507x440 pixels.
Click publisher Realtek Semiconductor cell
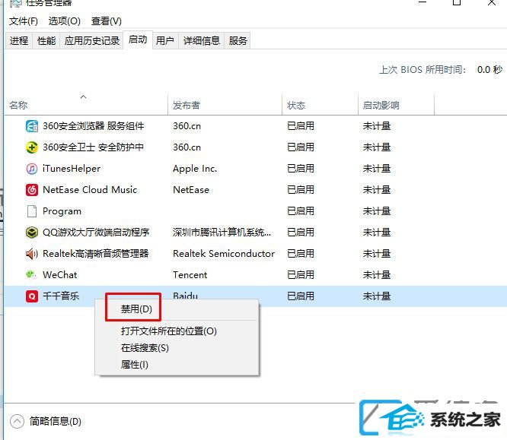[224, 254]
